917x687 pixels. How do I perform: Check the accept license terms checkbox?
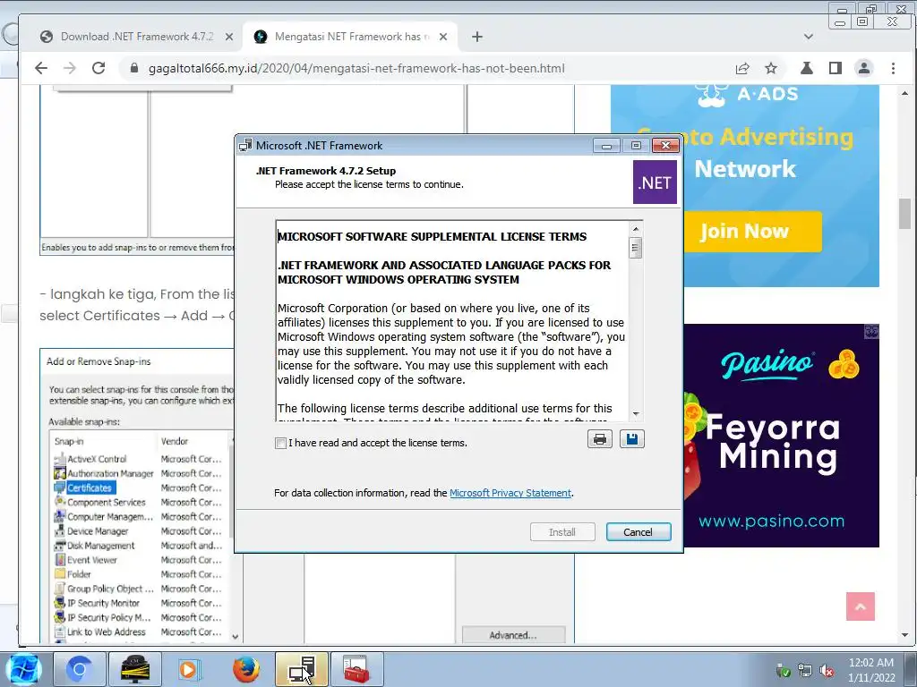280,444
